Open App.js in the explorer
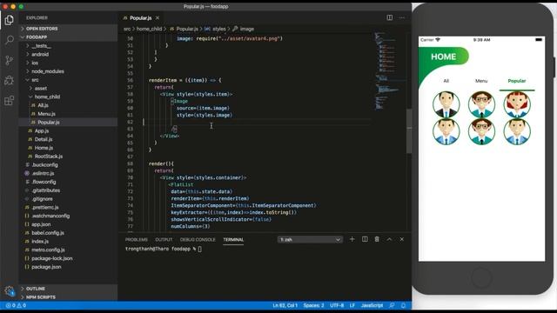557x313 pixels. pos(68,131)
